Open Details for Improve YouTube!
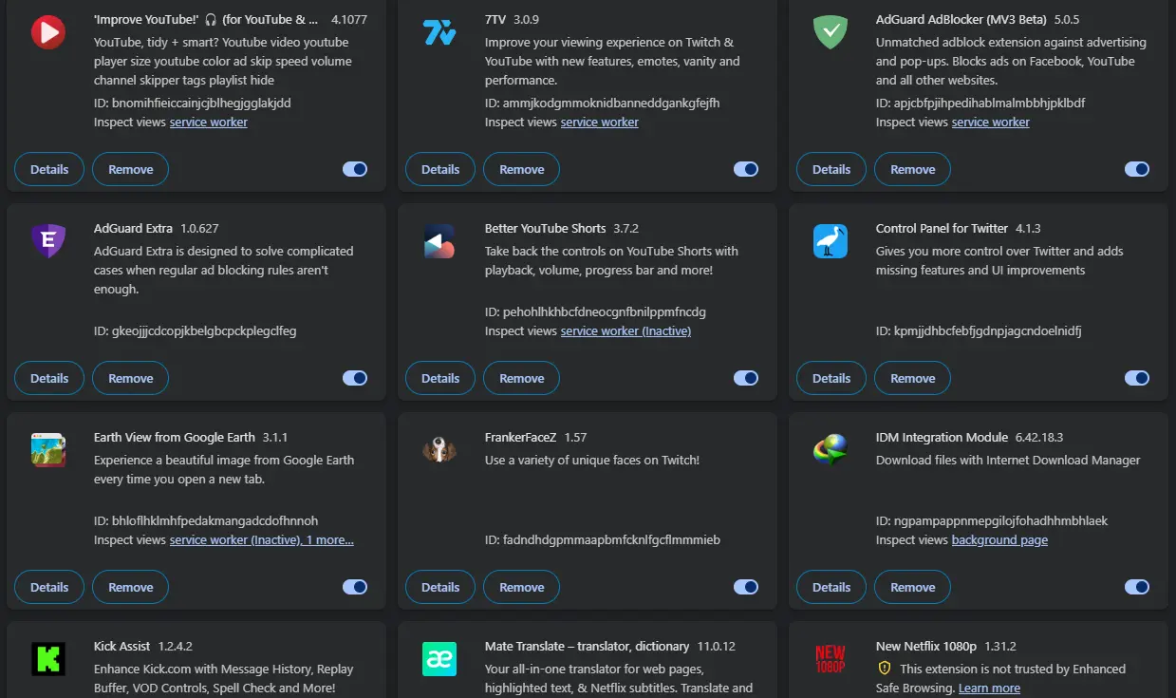This screenshot has height=698, width=1176. (49, 169)
